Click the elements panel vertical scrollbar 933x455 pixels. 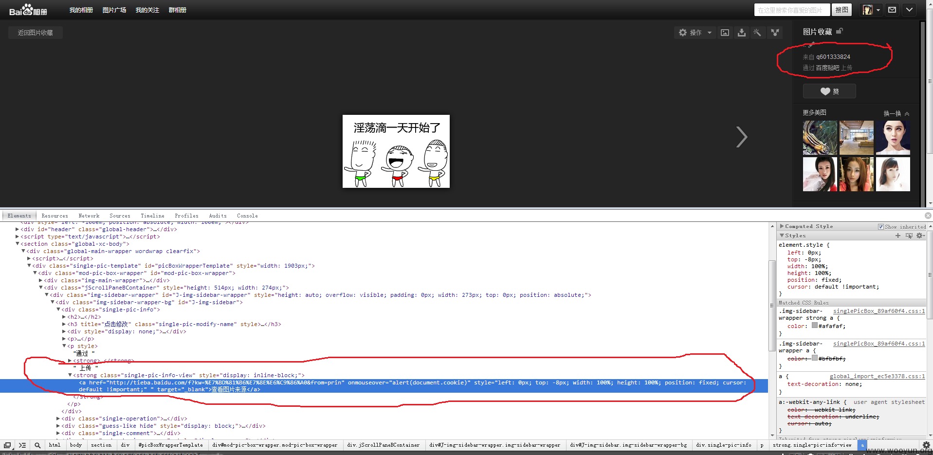pyautogui.click(x=772, y=306)
